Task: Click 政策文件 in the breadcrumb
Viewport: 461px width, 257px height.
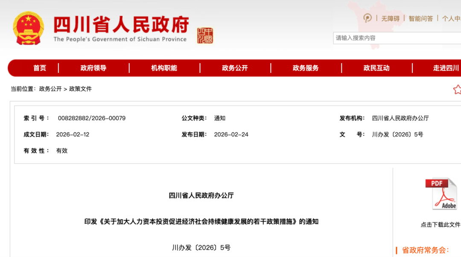Action: pos(81,89)
